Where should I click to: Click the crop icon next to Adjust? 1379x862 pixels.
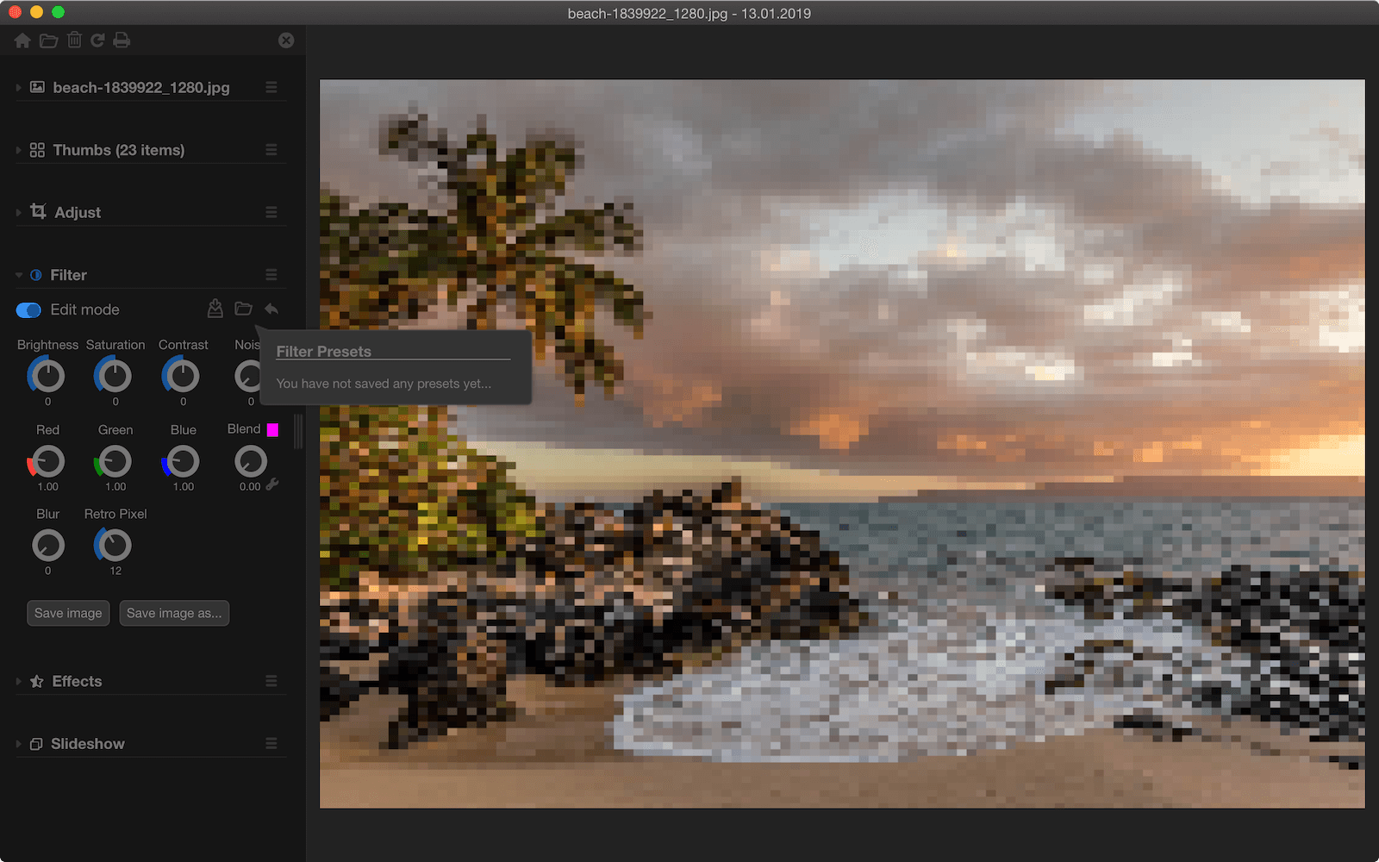[x=38, y=211]
